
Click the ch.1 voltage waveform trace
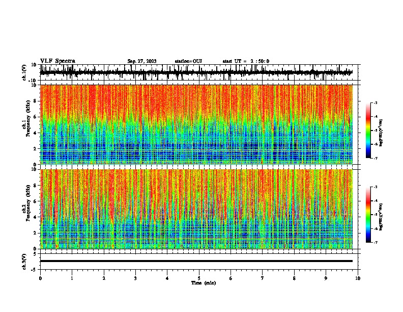coord(196,72)
